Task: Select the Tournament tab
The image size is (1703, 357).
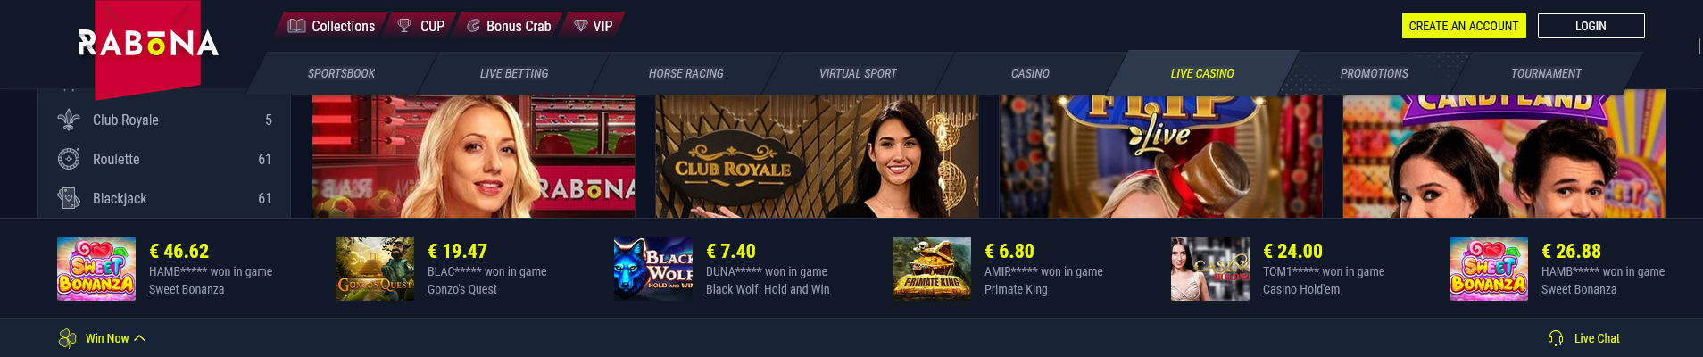Action: [x=1546, y=73]
